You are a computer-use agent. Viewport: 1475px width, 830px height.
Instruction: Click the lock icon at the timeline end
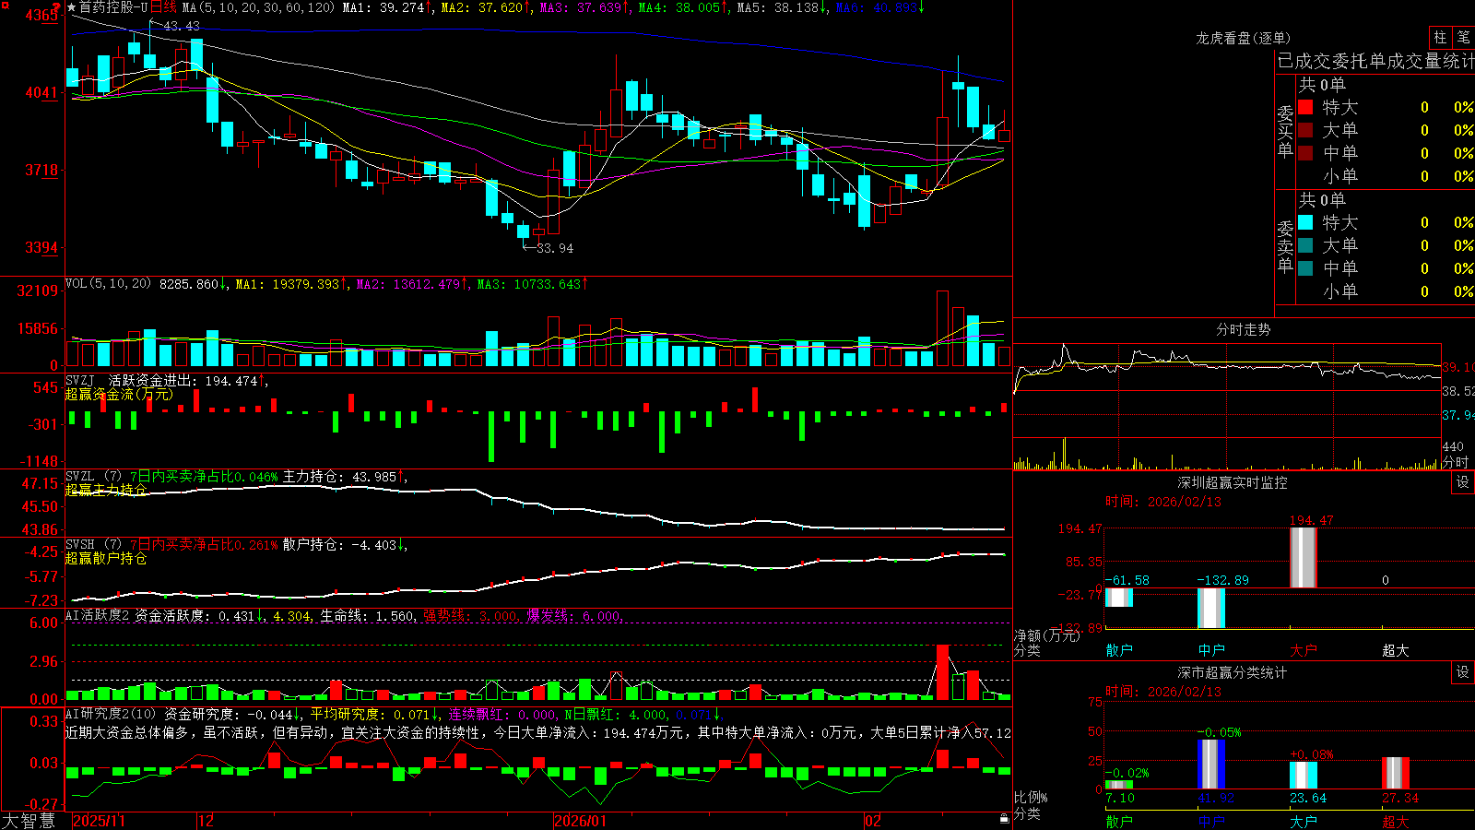(1004, 818)
